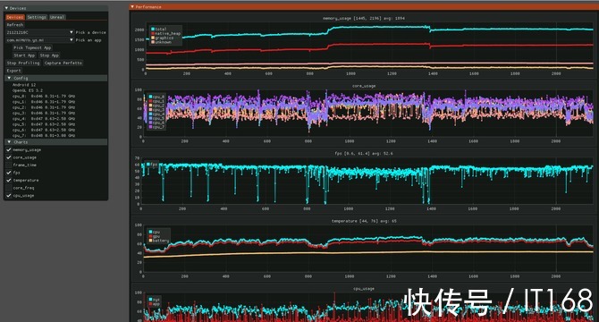The image size is (599, 322).
Task: Collapse the Performance panel header triangle
Action: tap(132, 7)
